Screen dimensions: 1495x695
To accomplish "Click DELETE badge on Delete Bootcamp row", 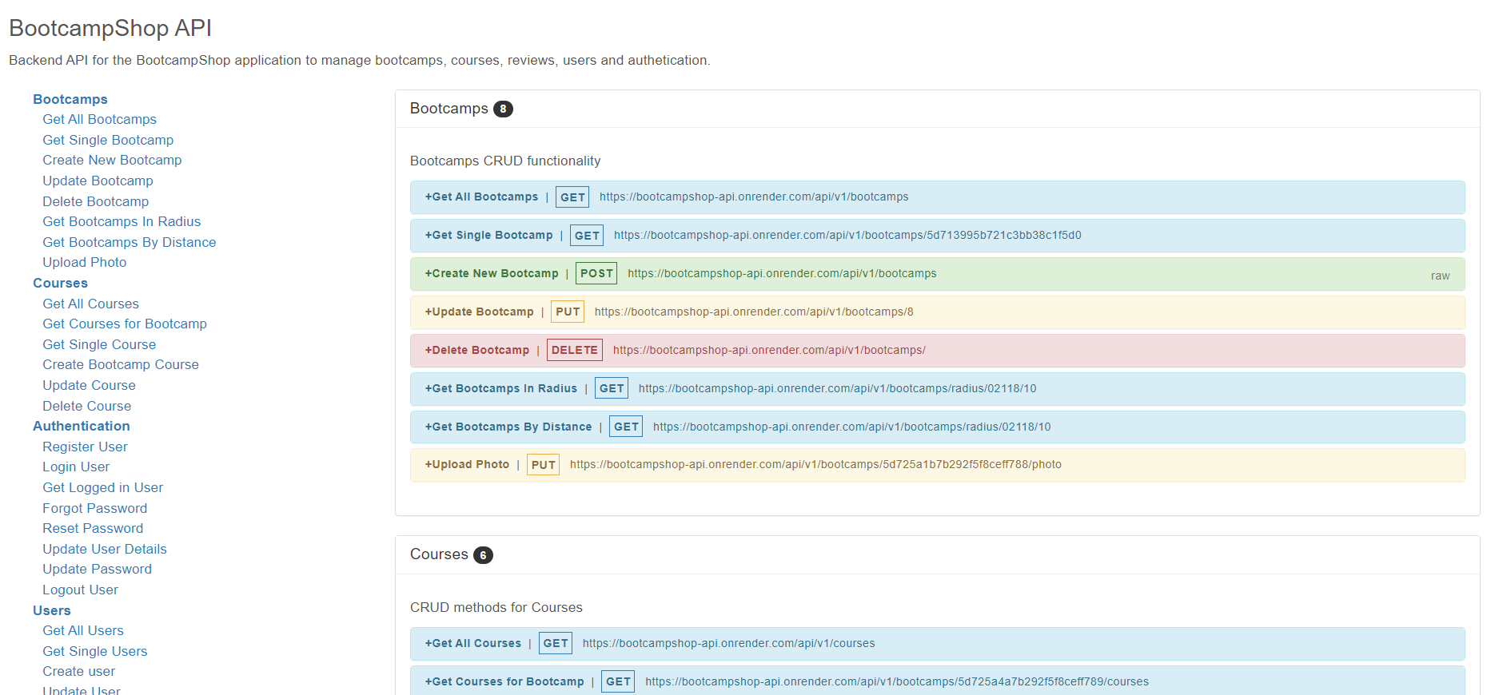I will pyautogui.click(x=575, y=350).
